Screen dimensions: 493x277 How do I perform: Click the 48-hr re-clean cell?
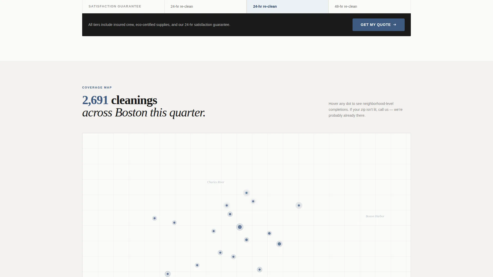[x=369, y=6]
